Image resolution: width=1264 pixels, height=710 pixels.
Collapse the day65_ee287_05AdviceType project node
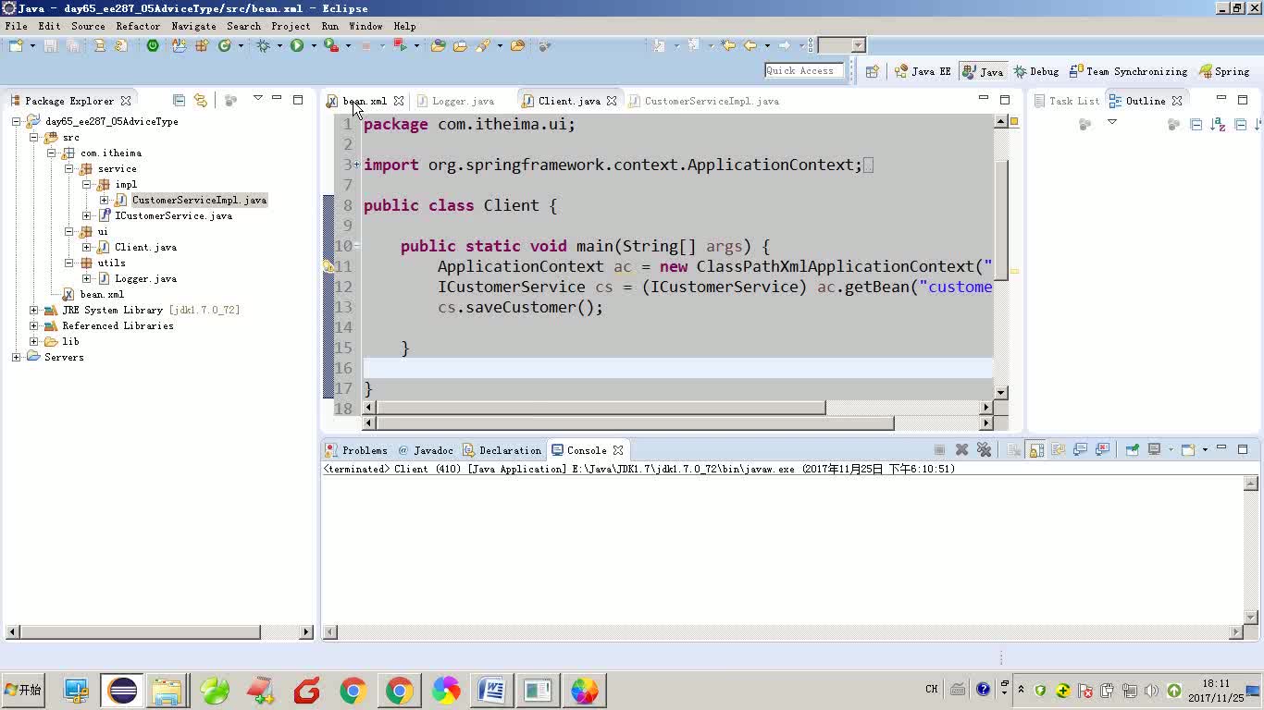tap(17, 121)
